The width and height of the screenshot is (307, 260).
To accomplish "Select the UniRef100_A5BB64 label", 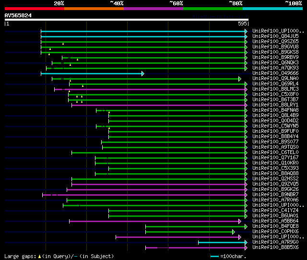I will (x=275, y=221).
